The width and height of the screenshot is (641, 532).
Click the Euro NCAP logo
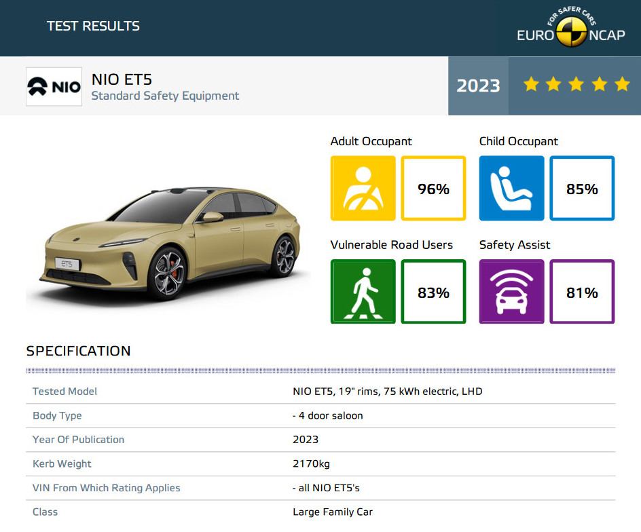click(570, 26)
